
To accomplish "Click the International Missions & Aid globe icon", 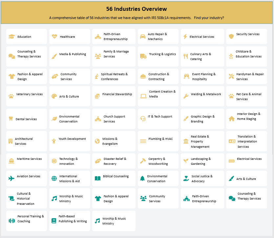I will 54,179.
